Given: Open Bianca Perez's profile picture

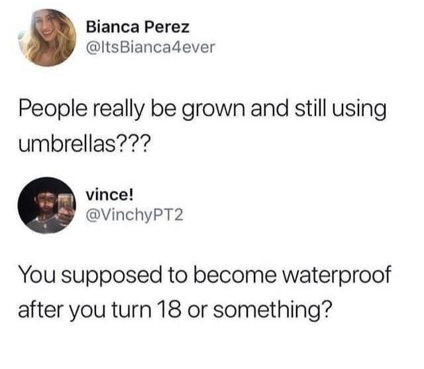Looking at the screenshot, I should coord(47,38).
